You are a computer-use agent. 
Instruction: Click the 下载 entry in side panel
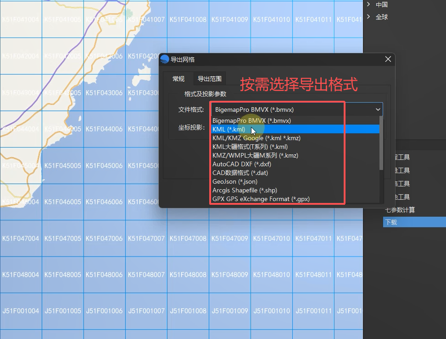pos(414,222)
